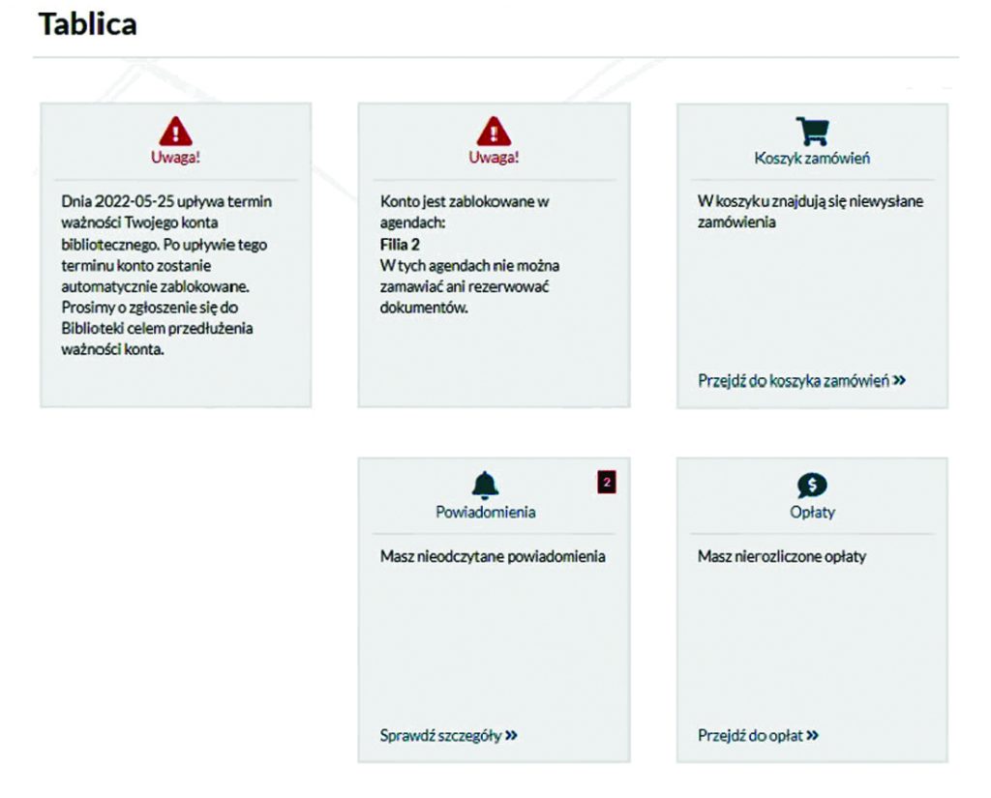Screen dimensions: 991x798
Task: Click the Powiadomienia bell icon
Action: tap(485, 487)
